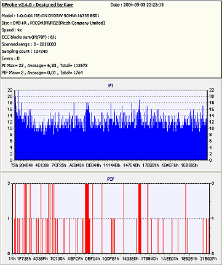
Task: Click the Sampling count line
Action: click(x=25, y=51)
